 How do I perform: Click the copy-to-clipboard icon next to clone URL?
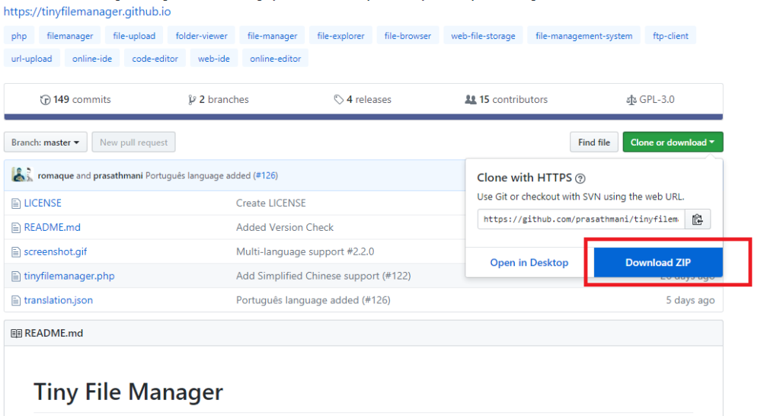[x=697, y=219]
